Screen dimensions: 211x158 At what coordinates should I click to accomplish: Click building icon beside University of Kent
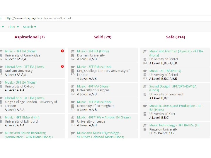(145, 114)
